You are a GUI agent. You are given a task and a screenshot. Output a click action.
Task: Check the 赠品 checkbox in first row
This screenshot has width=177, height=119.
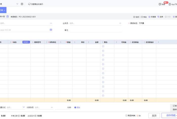point(103,47)
